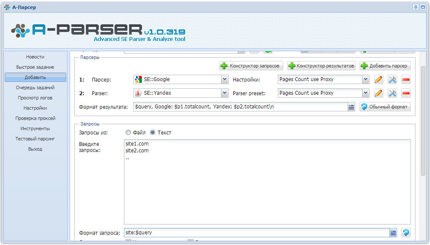Go to Проверка проксей
This screenshot has width=430, height=245.
(35, 118)
